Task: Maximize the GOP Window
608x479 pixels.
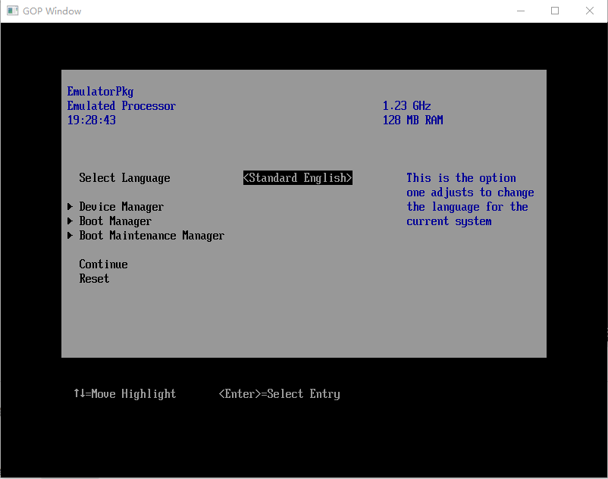Action: tap(555, 11)
